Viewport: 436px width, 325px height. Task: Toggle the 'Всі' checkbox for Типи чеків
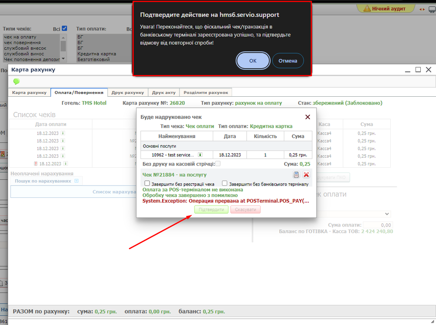click(x=65, y=29)
